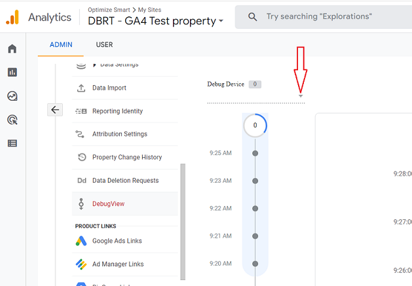Click the search field "Try searching Explorations"

click(x=324, y=17)
